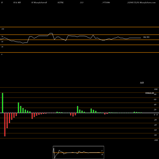Click the RSI value 56.95 label
Image resolution: width=159 pixels, height=159 pixels.
point(146,37)
